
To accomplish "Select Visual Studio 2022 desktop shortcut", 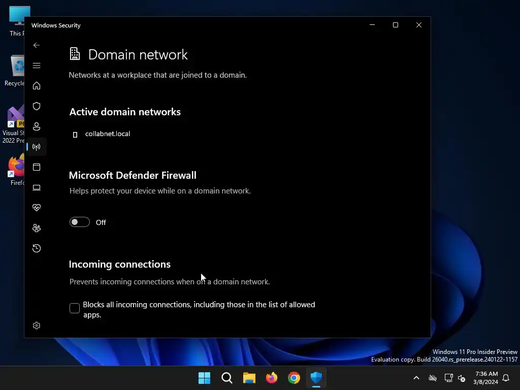I will (x=13, y=125).
